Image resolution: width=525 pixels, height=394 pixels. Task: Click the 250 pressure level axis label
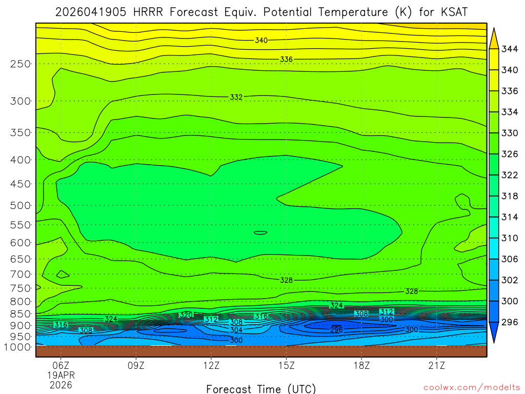20,64
